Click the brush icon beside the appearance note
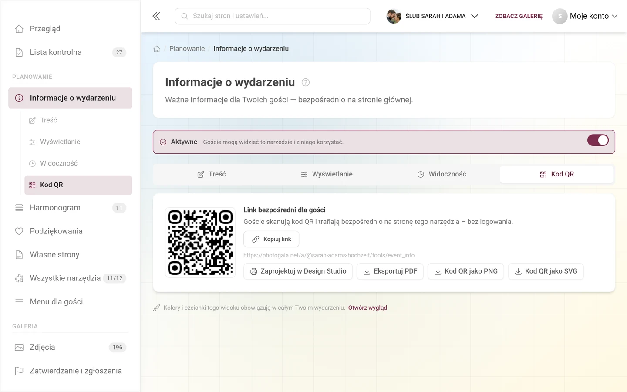 pos(157,308)
